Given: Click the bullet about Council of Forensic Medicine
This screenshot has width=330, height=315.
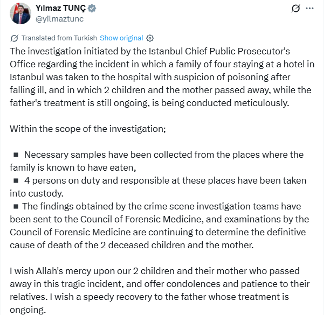Looking at the screenshot, I should [162, 225].
